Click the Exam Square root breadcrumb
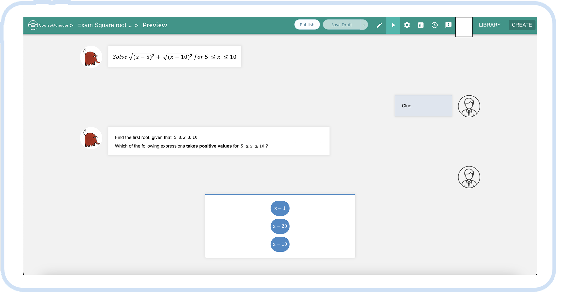The width and height of the screenshot is (562, 292). pyautogui.click(x=104, y=25)
